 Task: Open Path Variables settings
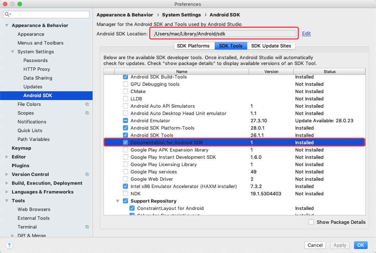pyautogui.click(x=34, y=139)
